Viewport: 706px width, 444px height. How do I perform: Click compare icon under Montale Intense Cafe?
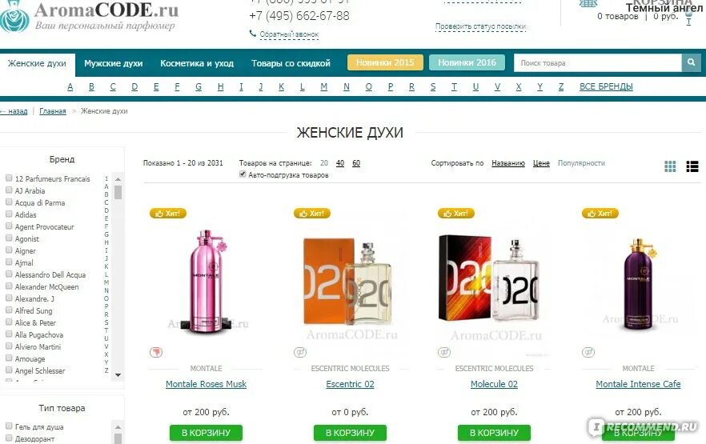(x=588, y=352)
